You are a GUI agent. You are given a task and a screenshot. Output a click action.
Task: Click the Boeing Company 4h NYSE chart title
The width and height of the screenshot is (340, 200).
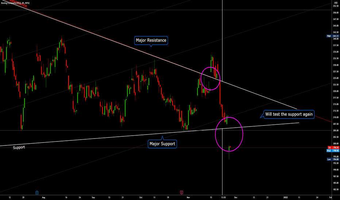(x=15, y=3)
